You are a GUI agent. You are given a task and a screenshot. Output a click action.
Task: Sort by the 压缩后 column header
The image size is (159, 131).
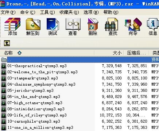pos(136,53)
